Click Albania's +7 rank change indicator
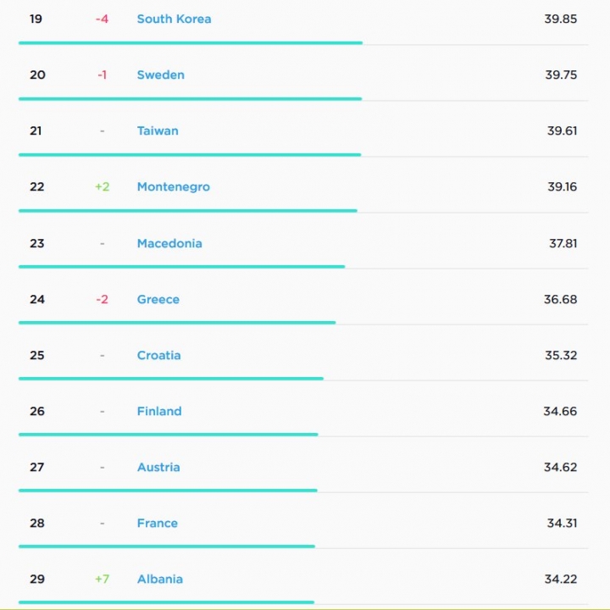This screenshot has width=610, height=610. point(102,579)
